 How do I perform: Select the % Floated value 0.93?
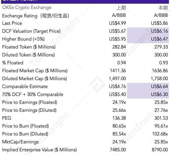click(163, 63)
